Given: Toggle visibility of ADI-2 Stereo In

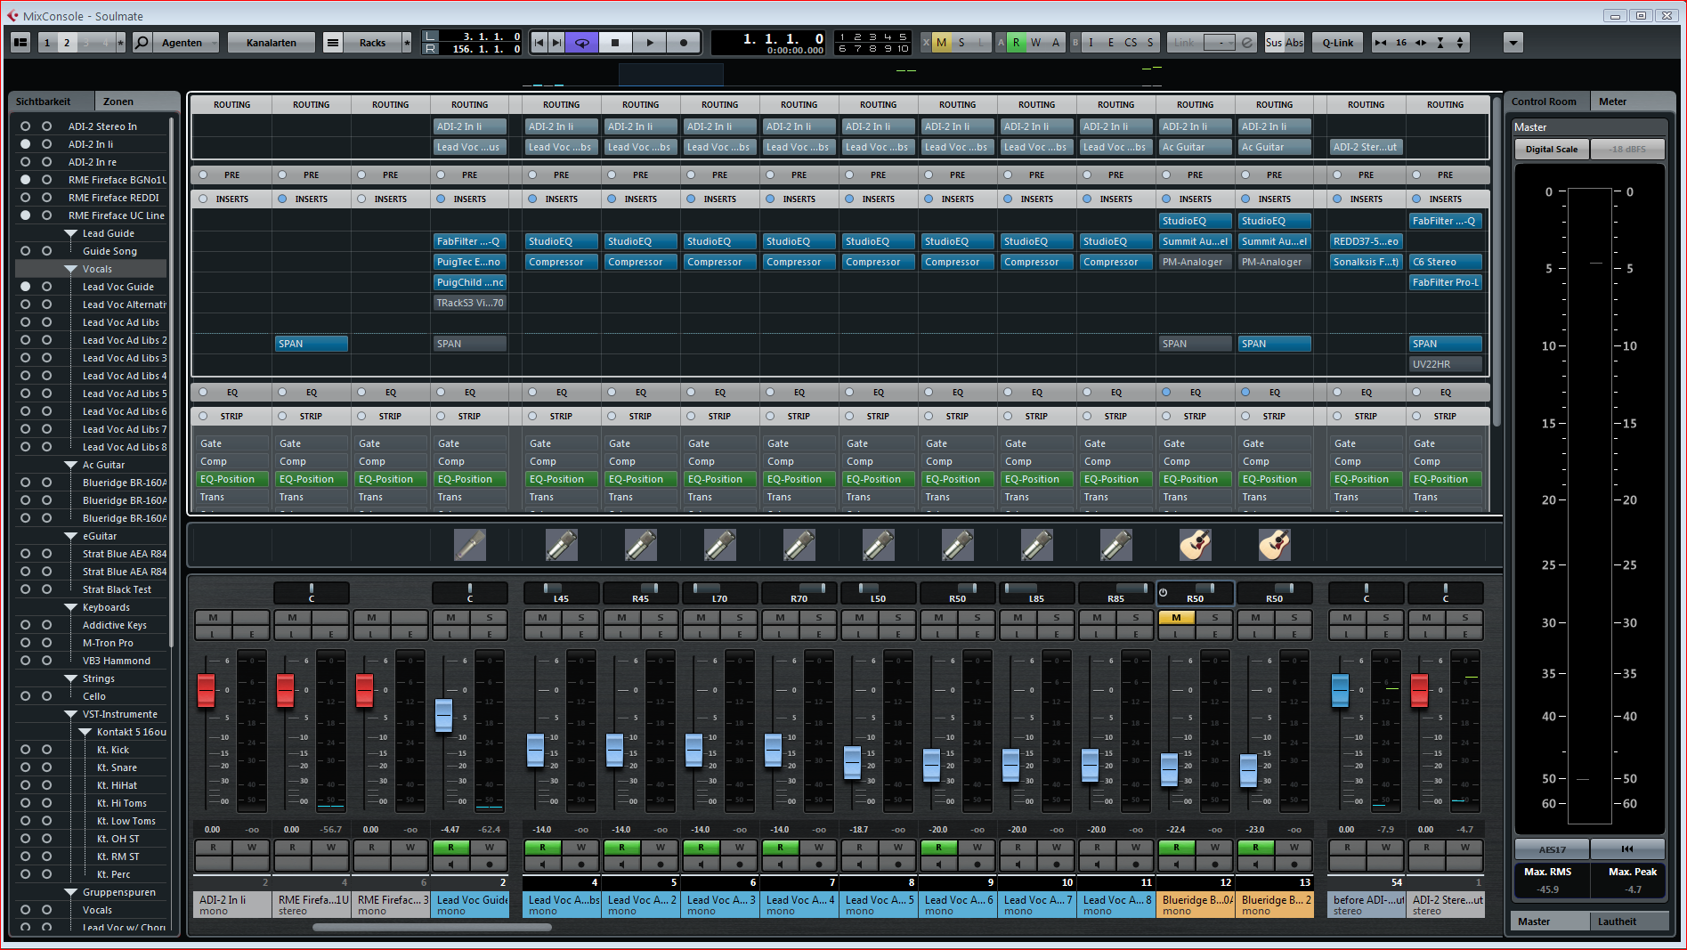Looking at the screenshot, I should tap(25, 126).
